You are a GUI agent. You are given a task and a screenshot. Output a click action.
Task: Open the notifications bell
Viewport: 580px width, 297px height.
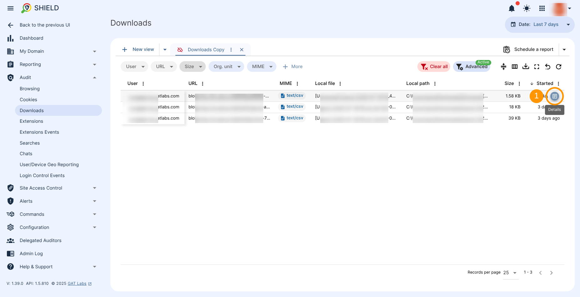[x=512, y=8]
